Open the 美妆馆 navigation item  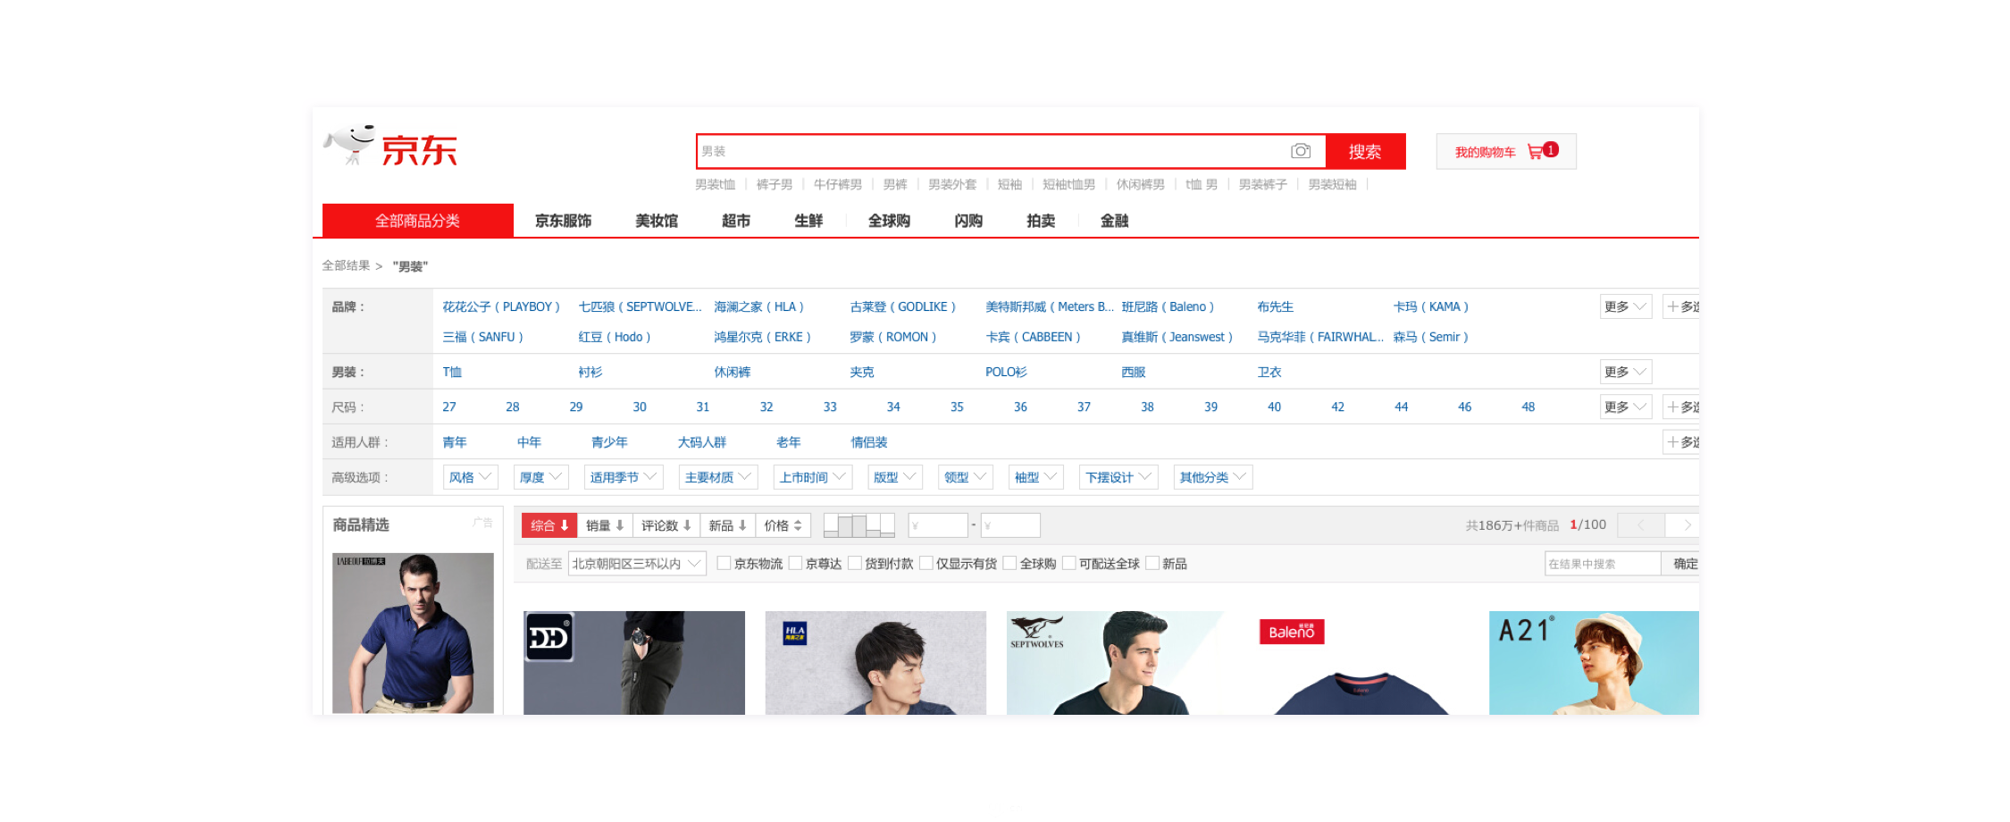(x=657, y=221)
